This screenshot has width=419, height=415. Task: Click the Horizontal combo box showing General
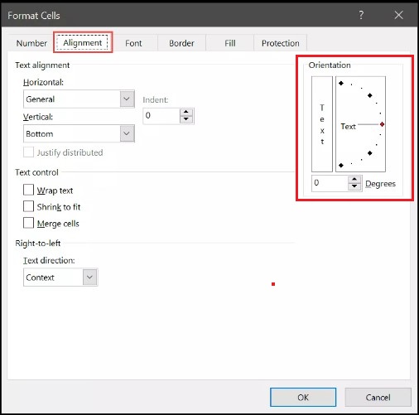point(79,99)
